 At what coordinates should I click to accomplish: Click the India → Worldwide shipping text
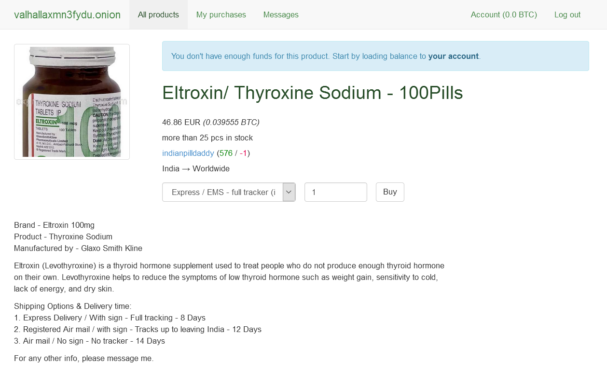196,169
